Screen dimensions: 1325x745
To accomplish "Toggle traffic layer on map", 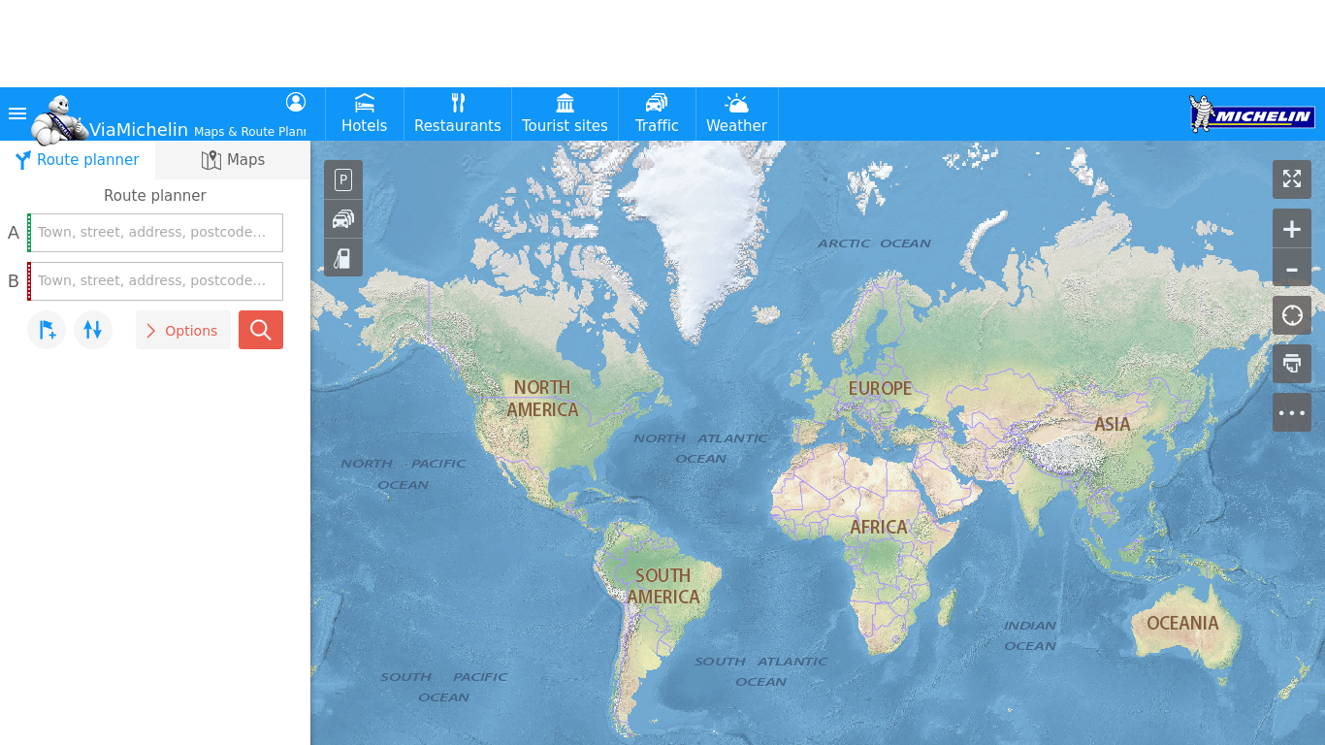I will (x=343, y=219).
